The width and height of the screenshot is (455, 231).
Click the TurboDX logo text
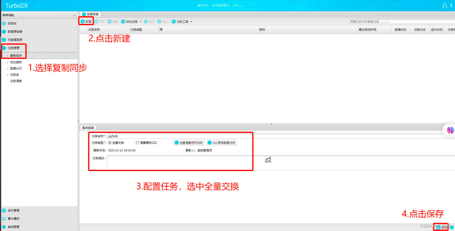click(x=17, y=5)
